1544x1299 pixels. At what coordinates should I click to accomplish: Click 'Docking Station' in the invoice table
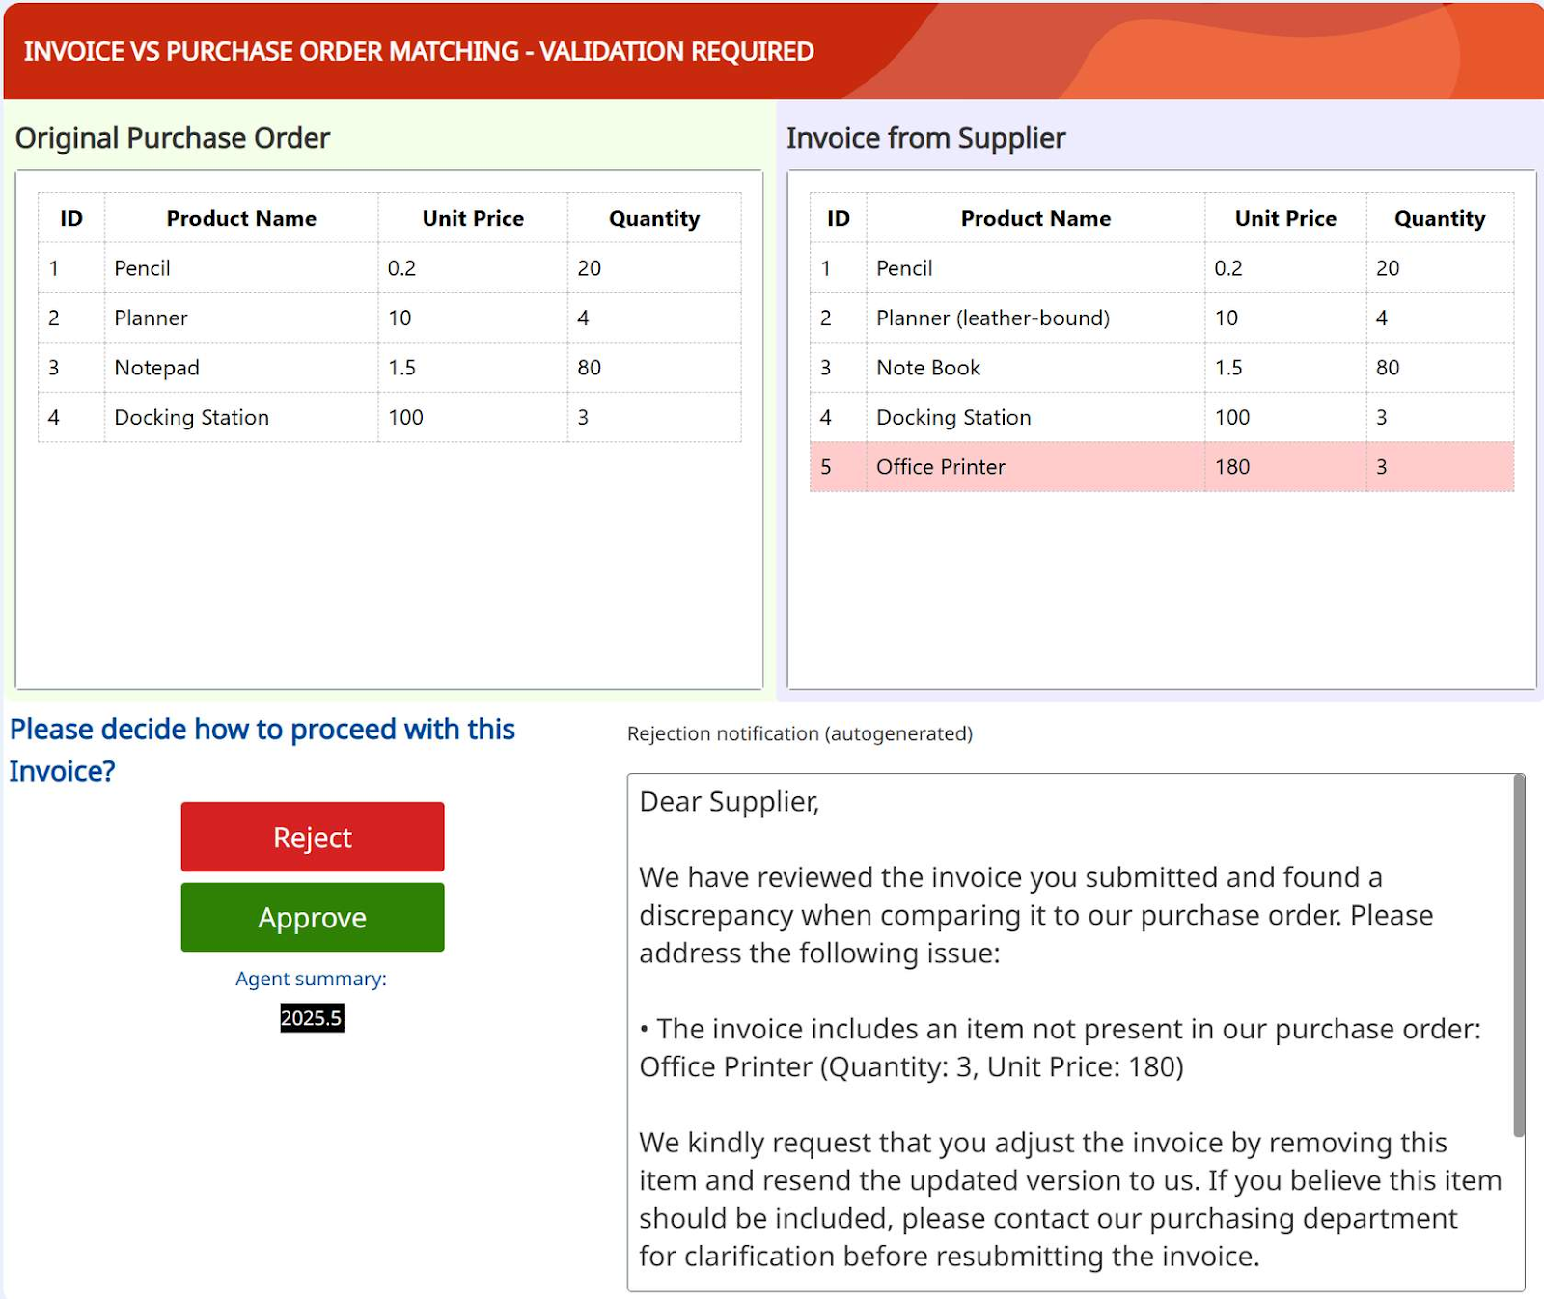coord(953,417)
